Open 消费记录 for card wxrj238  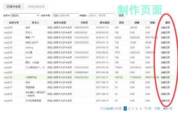click(x=165, y=57)
